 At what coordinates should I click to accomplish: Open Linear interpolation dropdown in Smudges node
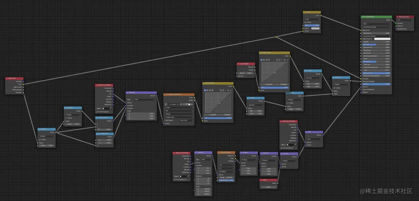(179, 108)
